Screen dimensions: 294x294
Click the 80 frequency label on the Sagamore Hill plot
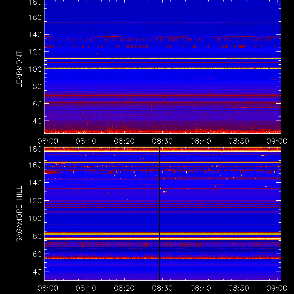(x=37, y=236)
